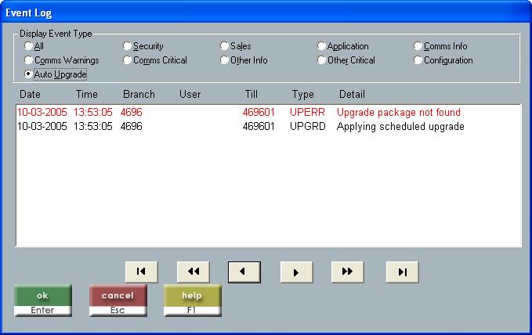The image size is (532, 335).
Task: Click the Date column header
Action: coord(30,94)
